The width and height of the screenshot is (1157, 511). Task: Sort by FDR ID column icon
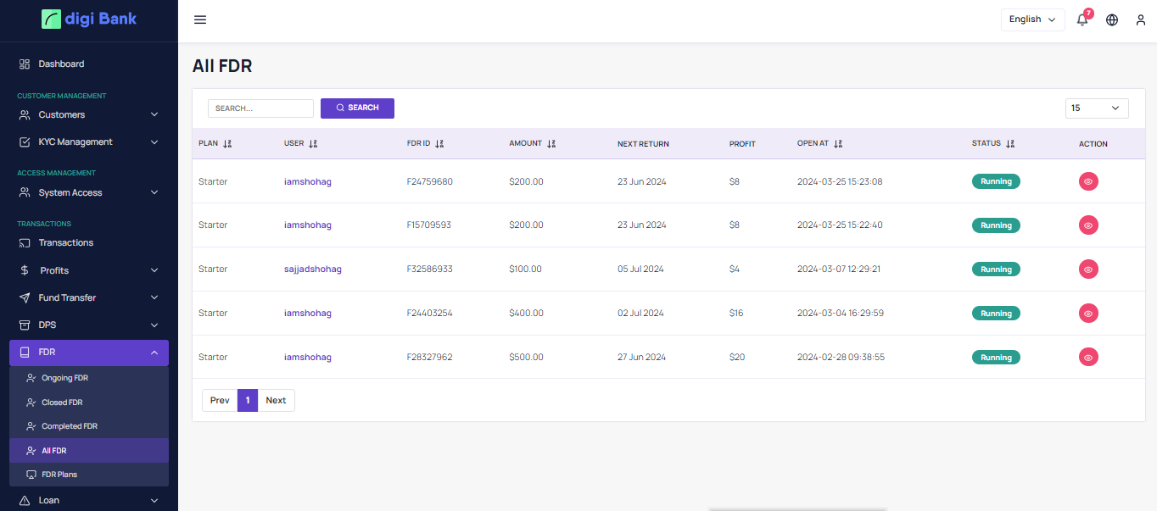click(x=439, y=144)
